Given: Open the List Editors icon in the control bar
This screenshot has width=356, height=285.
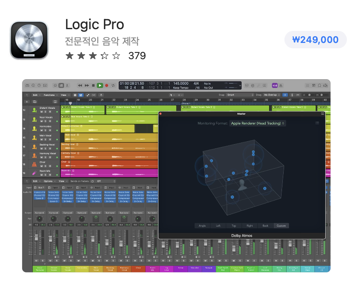Looking at the screenshot, I should (x=307, y=85).
